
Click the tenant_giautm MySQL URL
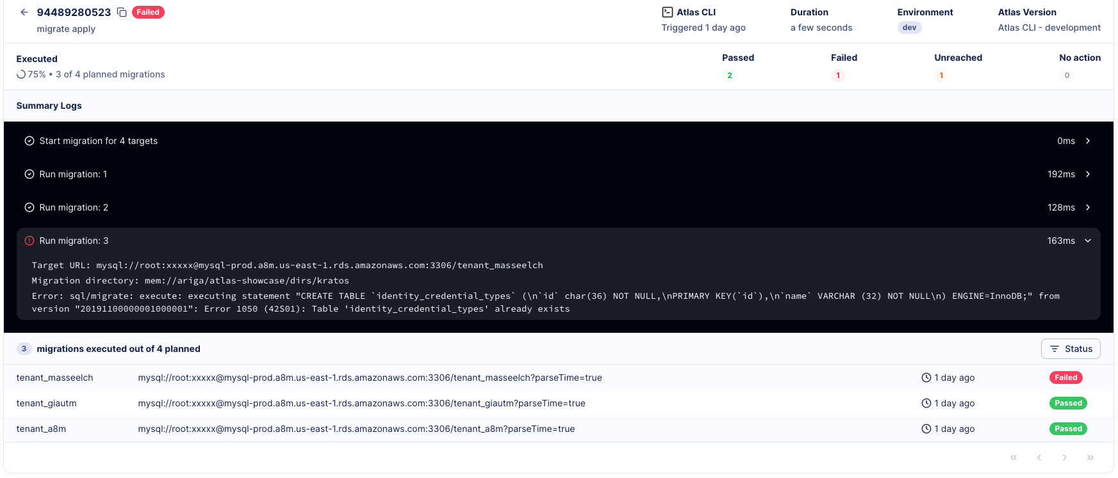(x=361, y=403)
